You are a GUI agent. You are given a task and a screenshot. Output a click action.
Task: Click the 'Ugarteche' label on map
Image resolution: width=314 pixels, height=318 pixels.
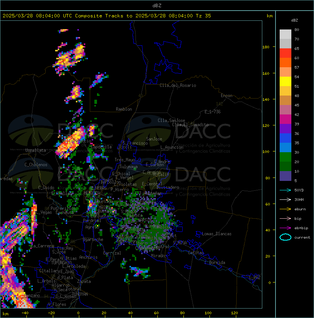(x=93, y=239)
